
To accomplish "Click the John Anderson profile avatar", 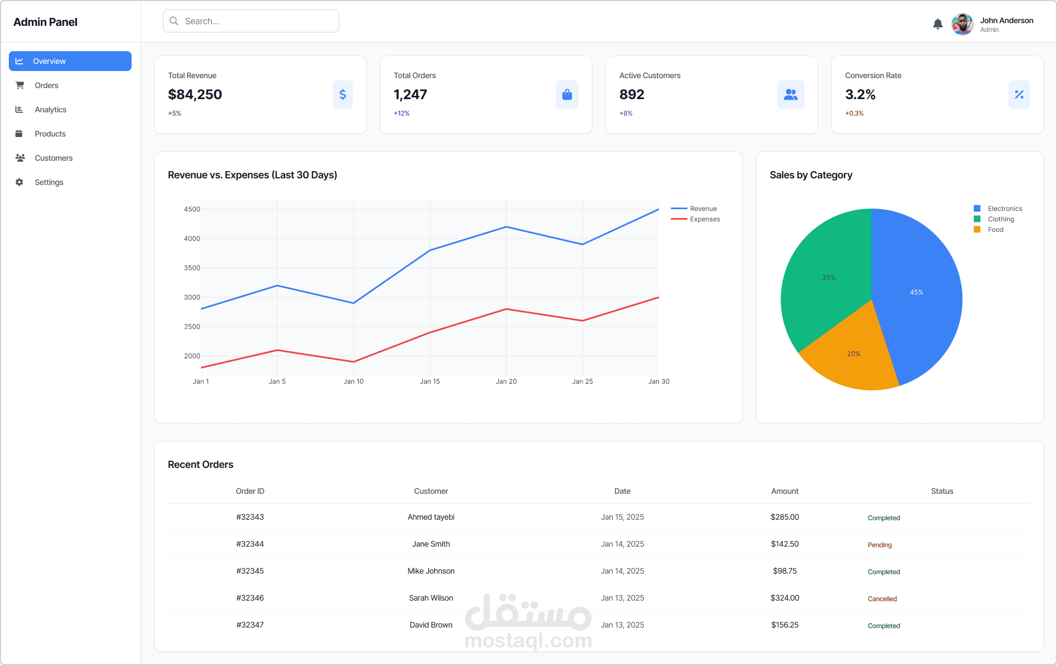I will click(962, 24).
